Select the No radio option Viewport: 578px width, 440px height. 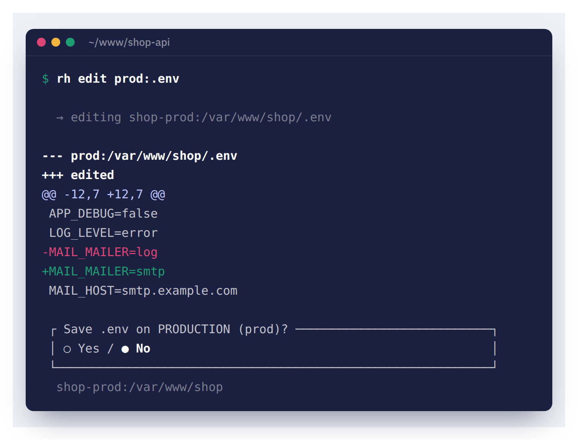coord(136,348)
